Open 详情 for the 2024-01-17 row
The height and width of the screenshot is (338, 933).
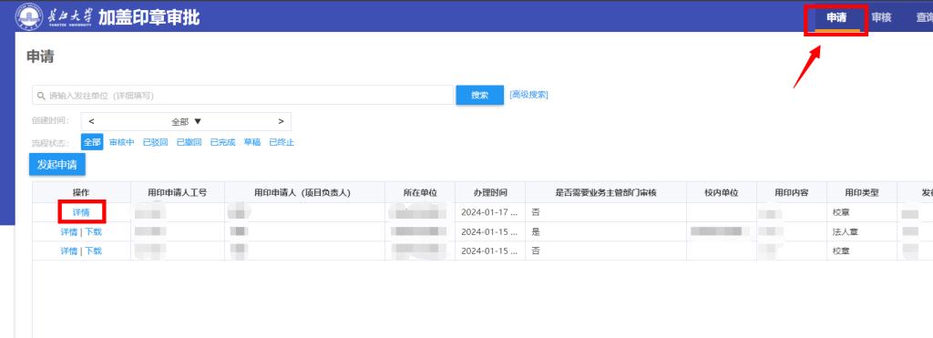(81, 212)
